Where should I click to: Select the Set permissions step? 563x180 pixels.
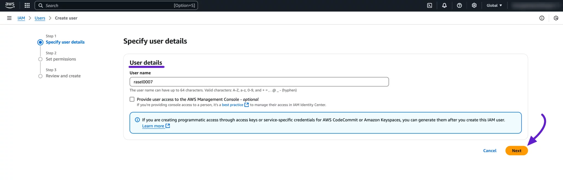(61, 59)
